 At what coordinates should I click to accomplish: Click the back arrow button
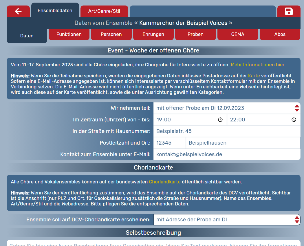(18, 11)
